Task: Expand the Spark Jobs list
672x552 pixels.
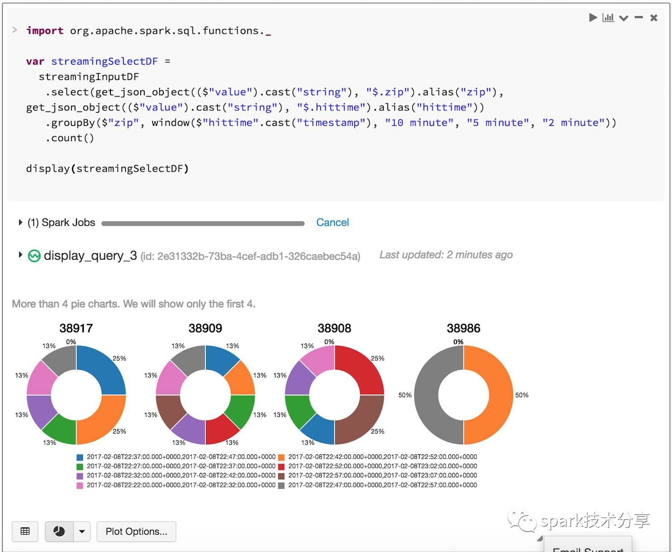Action: pos(20,222)
